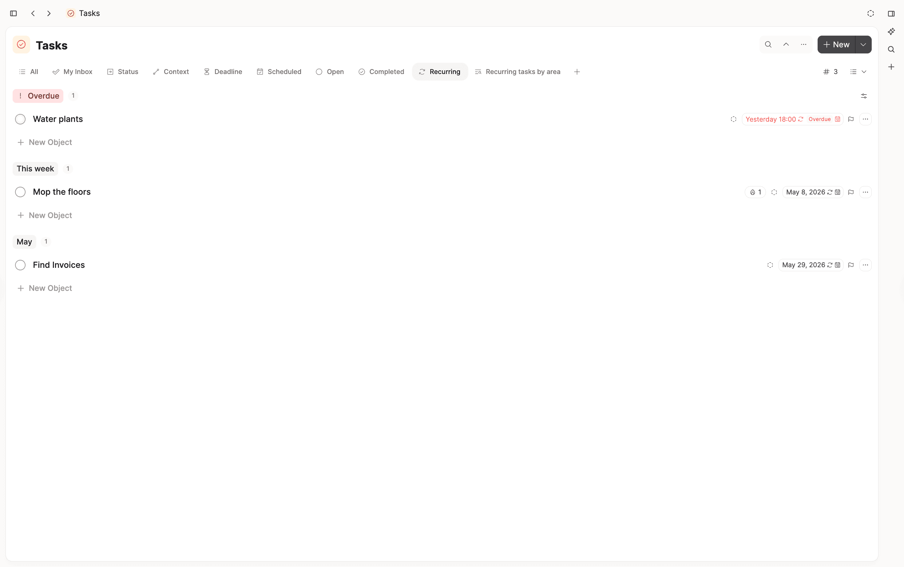Add New Object under This week

[45, 216]
